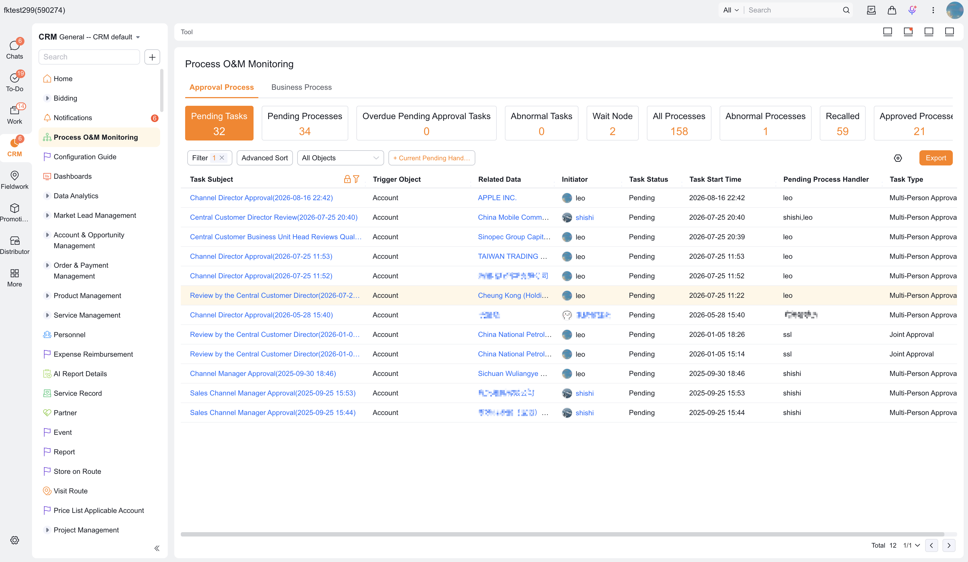Open Dashboards in the sidebar
This screenshot has width=968, height=562.
coord(99,176)
